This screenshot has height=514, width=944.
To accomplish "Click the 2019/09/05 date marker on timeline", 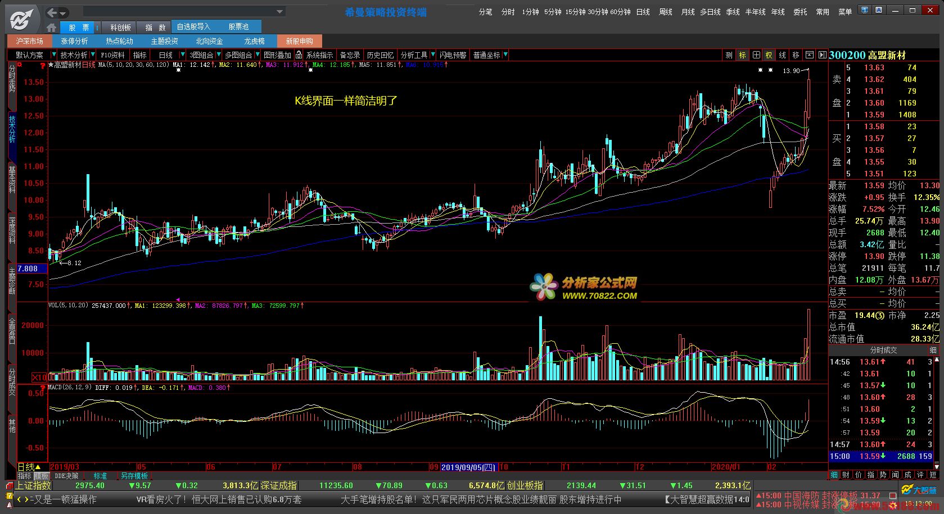I will [x=469, y=467].
